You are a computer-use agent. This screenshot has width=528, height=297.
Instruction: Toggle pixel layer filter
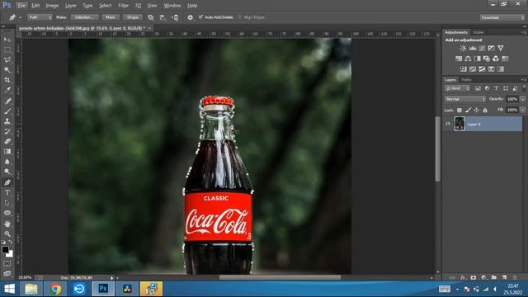click(x=478, y=88)
